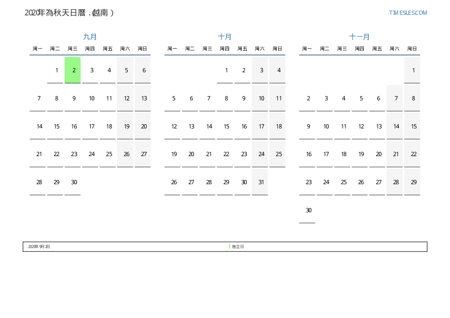Select October 15

coord(225,126)
